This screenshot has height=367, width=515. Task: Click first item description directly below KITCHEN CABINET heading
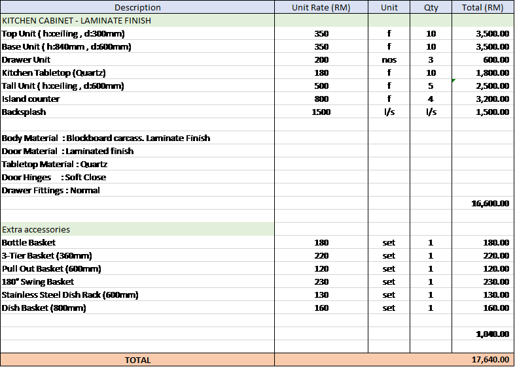tap(137, 33)
